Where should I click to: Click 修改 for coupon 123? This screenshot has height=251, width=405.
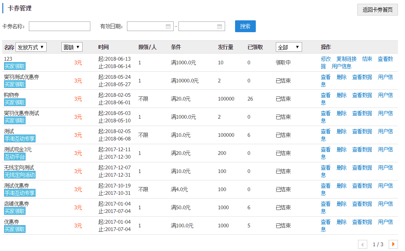(x=326, y=59)
